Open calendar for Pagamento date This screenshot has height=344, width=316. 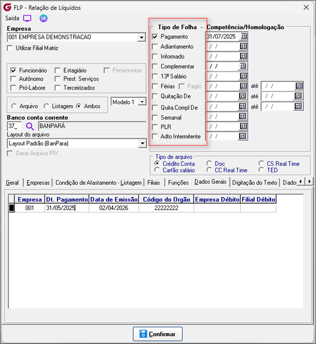243,36
